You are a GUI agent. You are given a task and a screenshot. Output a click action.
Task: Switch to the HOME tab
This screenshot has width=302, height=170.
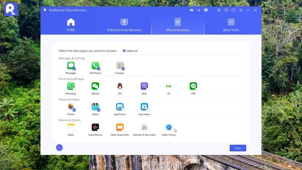click(71, 25)
